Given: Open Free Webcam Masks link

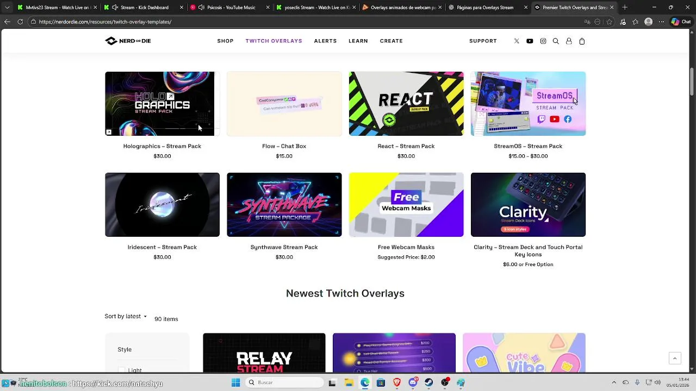Looking at the screenshot, I should 406,247.
